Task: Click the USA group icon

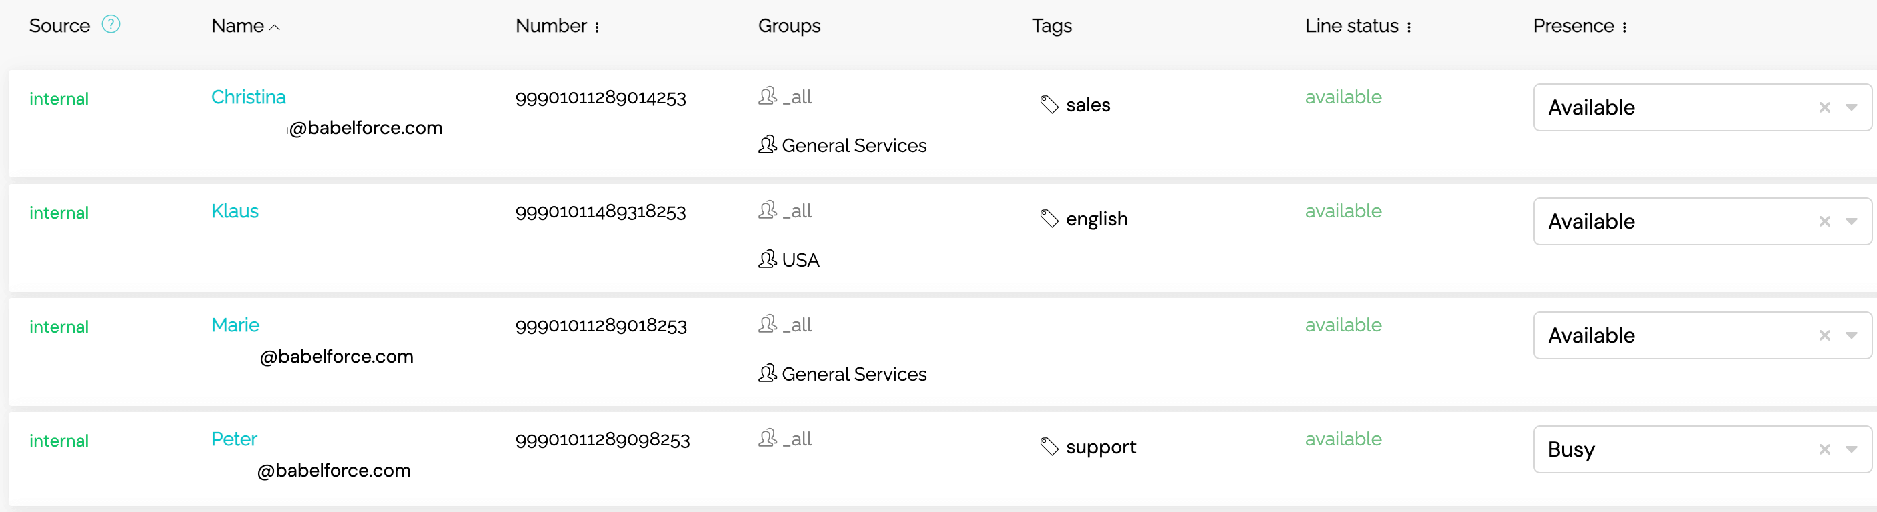Action: [x=767, y=259]
